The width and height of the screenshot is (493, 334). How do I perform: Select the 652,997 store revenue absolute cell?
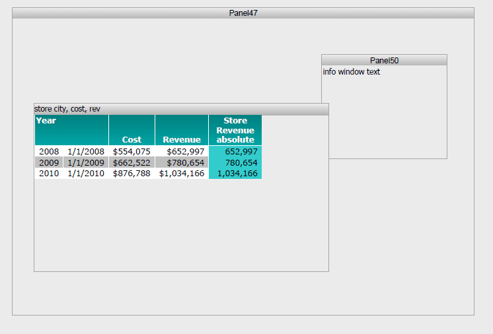235,151
